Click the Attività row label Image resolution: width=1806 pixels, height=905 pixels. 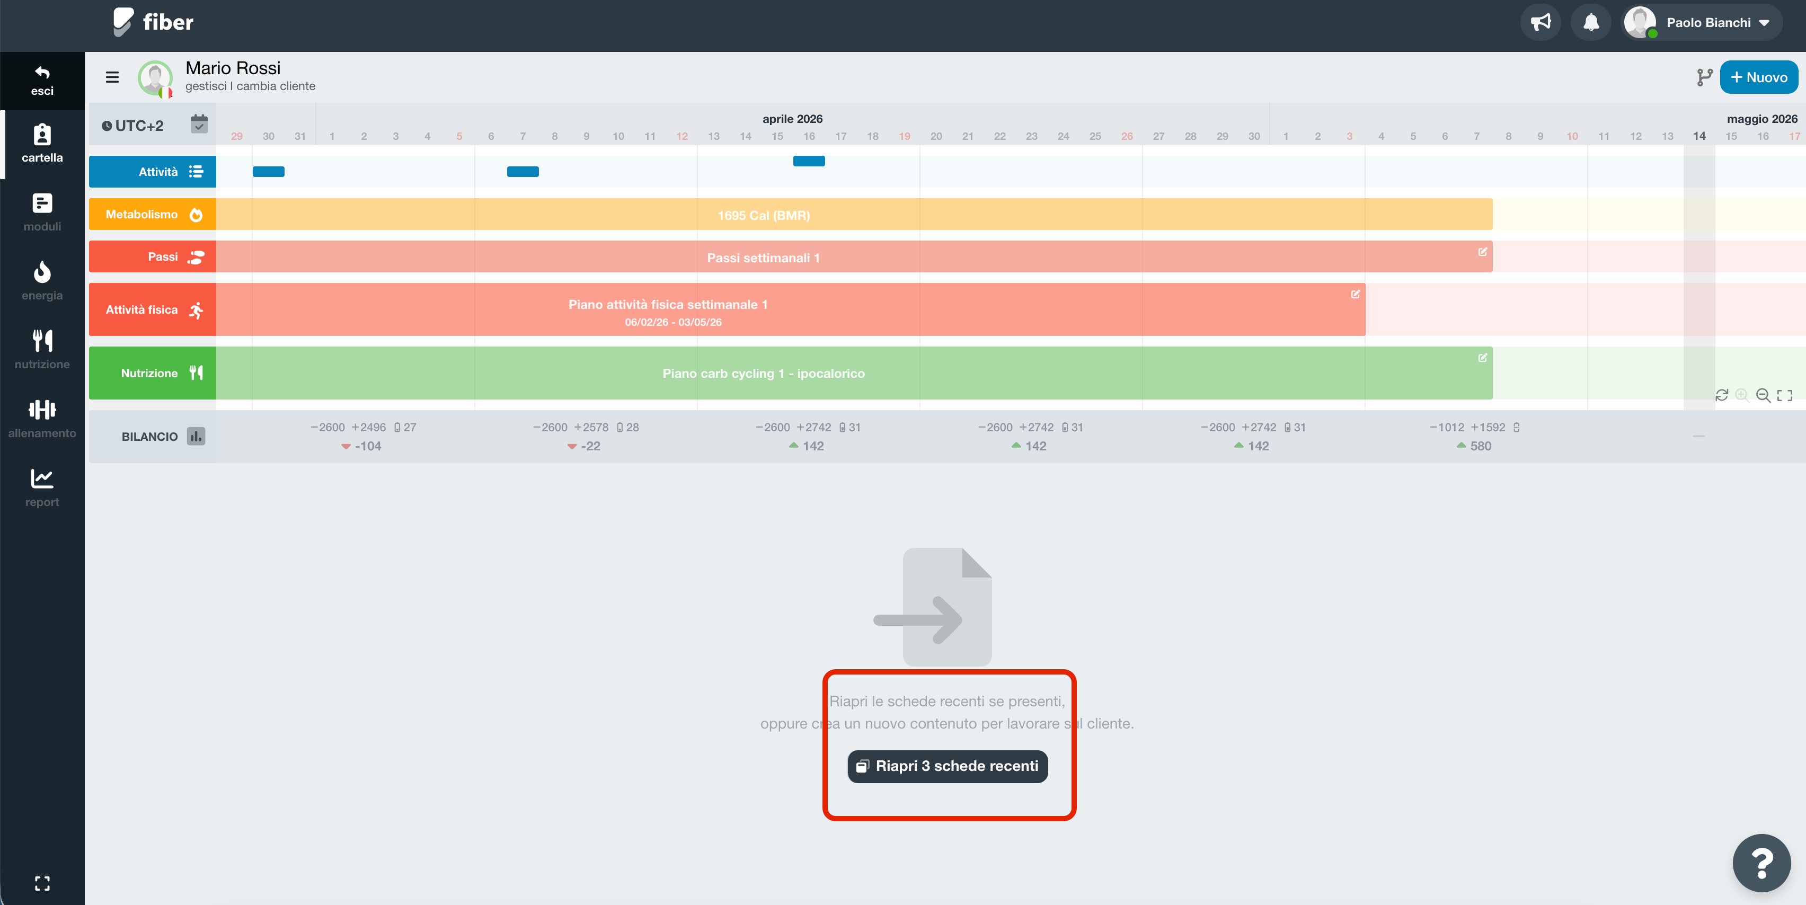click(158, 172)
